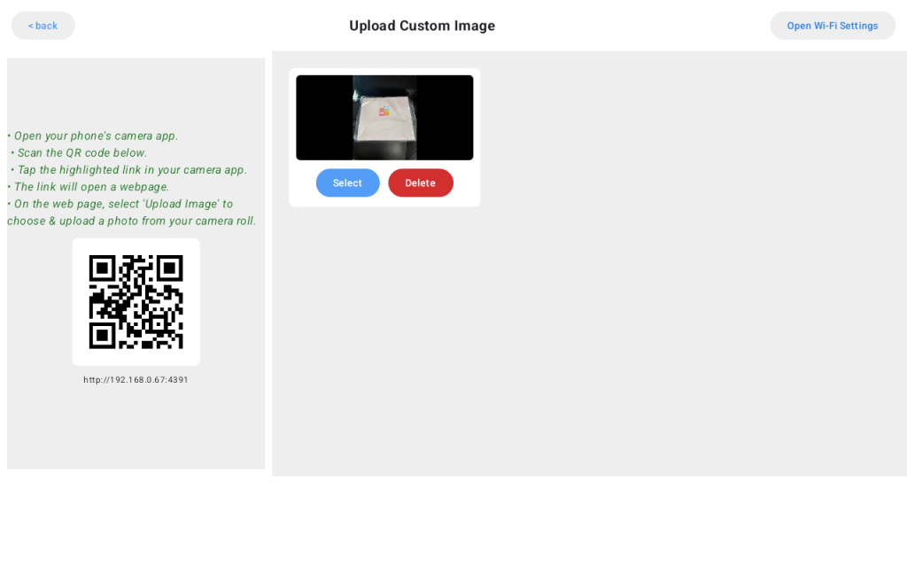
Task: Click the 'The link will open a webpage' line
Action: 89,187
